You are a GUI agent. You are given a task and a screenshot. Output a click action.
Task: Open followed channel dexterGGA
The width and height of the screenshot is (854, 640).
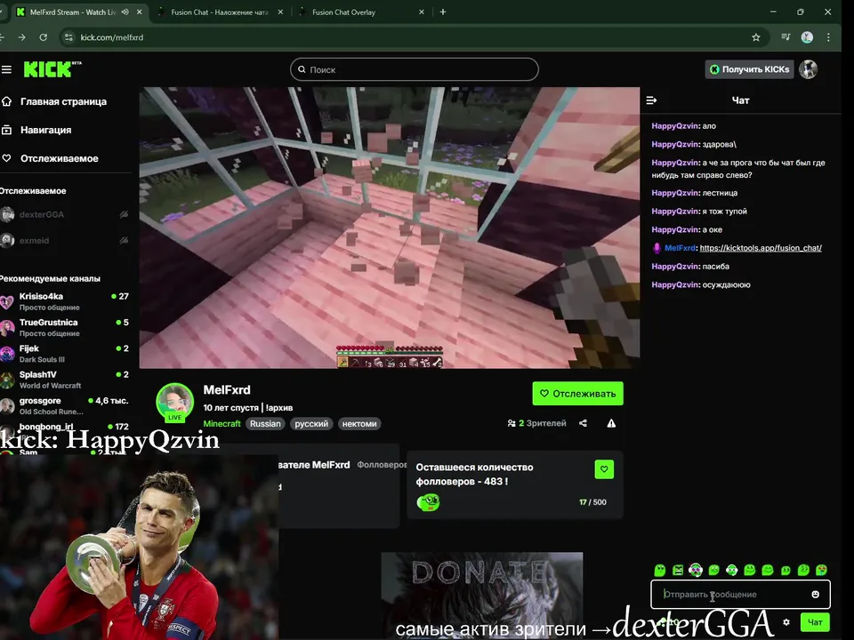click(64, 214)
